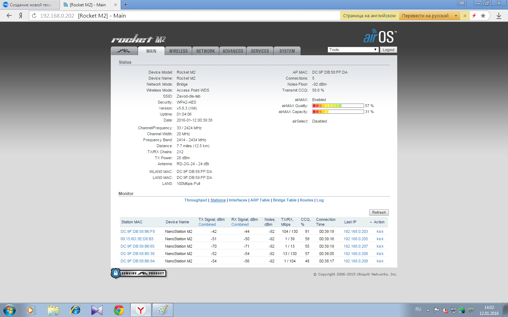Open station DC:9F:DB:58:B6:65 details
Image resolution: width=508 pixels, height=317 pixels.
(x=138, y=246)
